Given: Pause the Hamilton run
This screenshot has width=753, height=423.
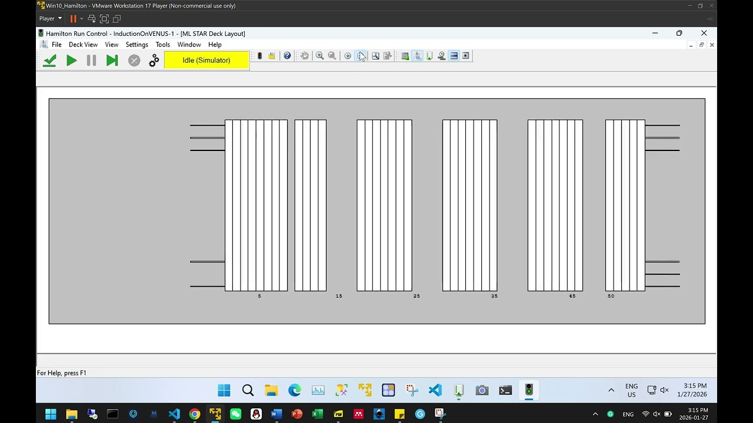Looking at the screenshot, I should [91, 61].
